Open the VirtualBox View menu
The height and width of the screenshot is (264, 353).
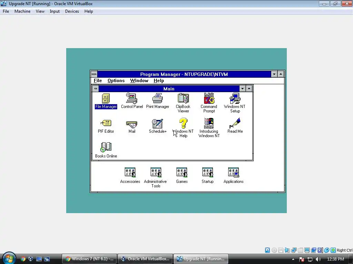point(40,11)
